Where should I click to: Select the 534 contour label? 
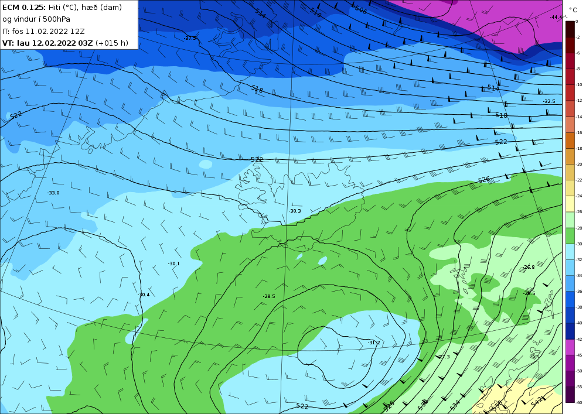click(455, 405)
